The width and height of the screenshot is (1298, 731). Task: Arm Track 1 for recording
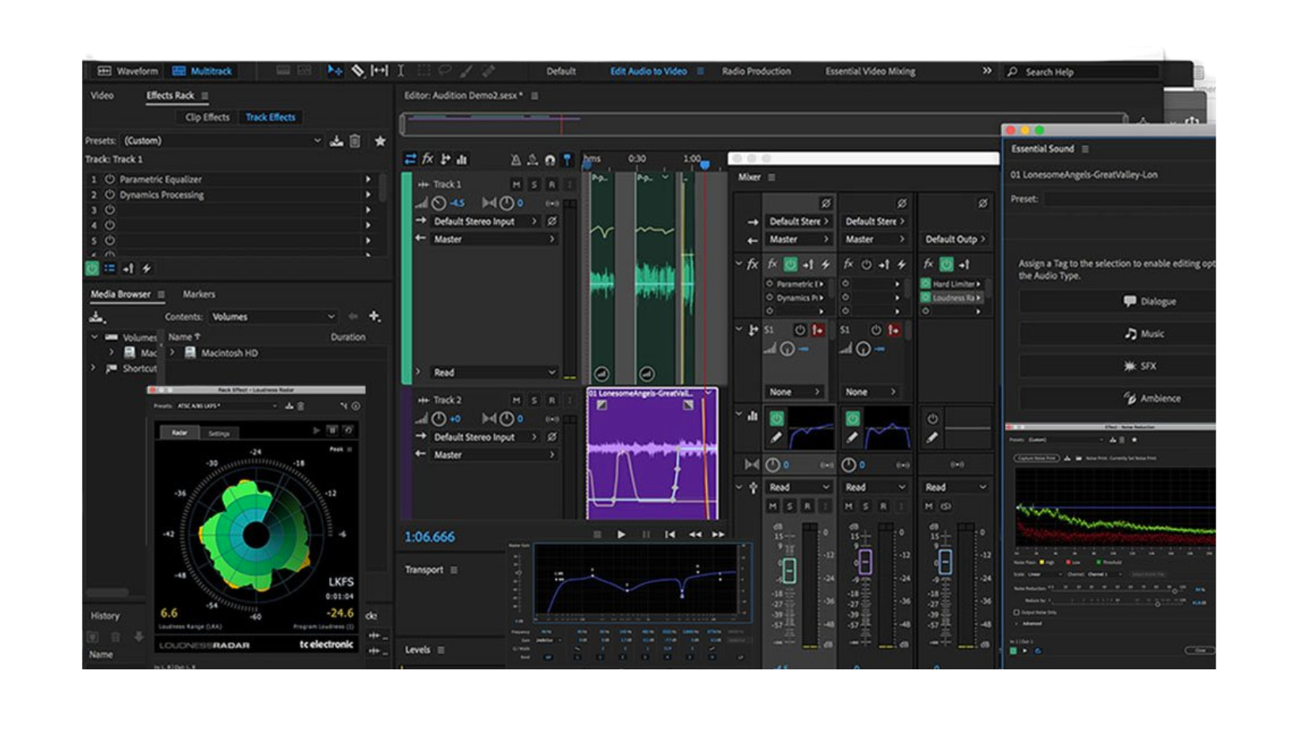[552, 184]
